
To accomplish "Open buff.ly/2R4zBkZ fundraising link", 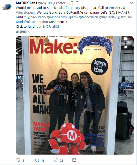I will point(48,26).
